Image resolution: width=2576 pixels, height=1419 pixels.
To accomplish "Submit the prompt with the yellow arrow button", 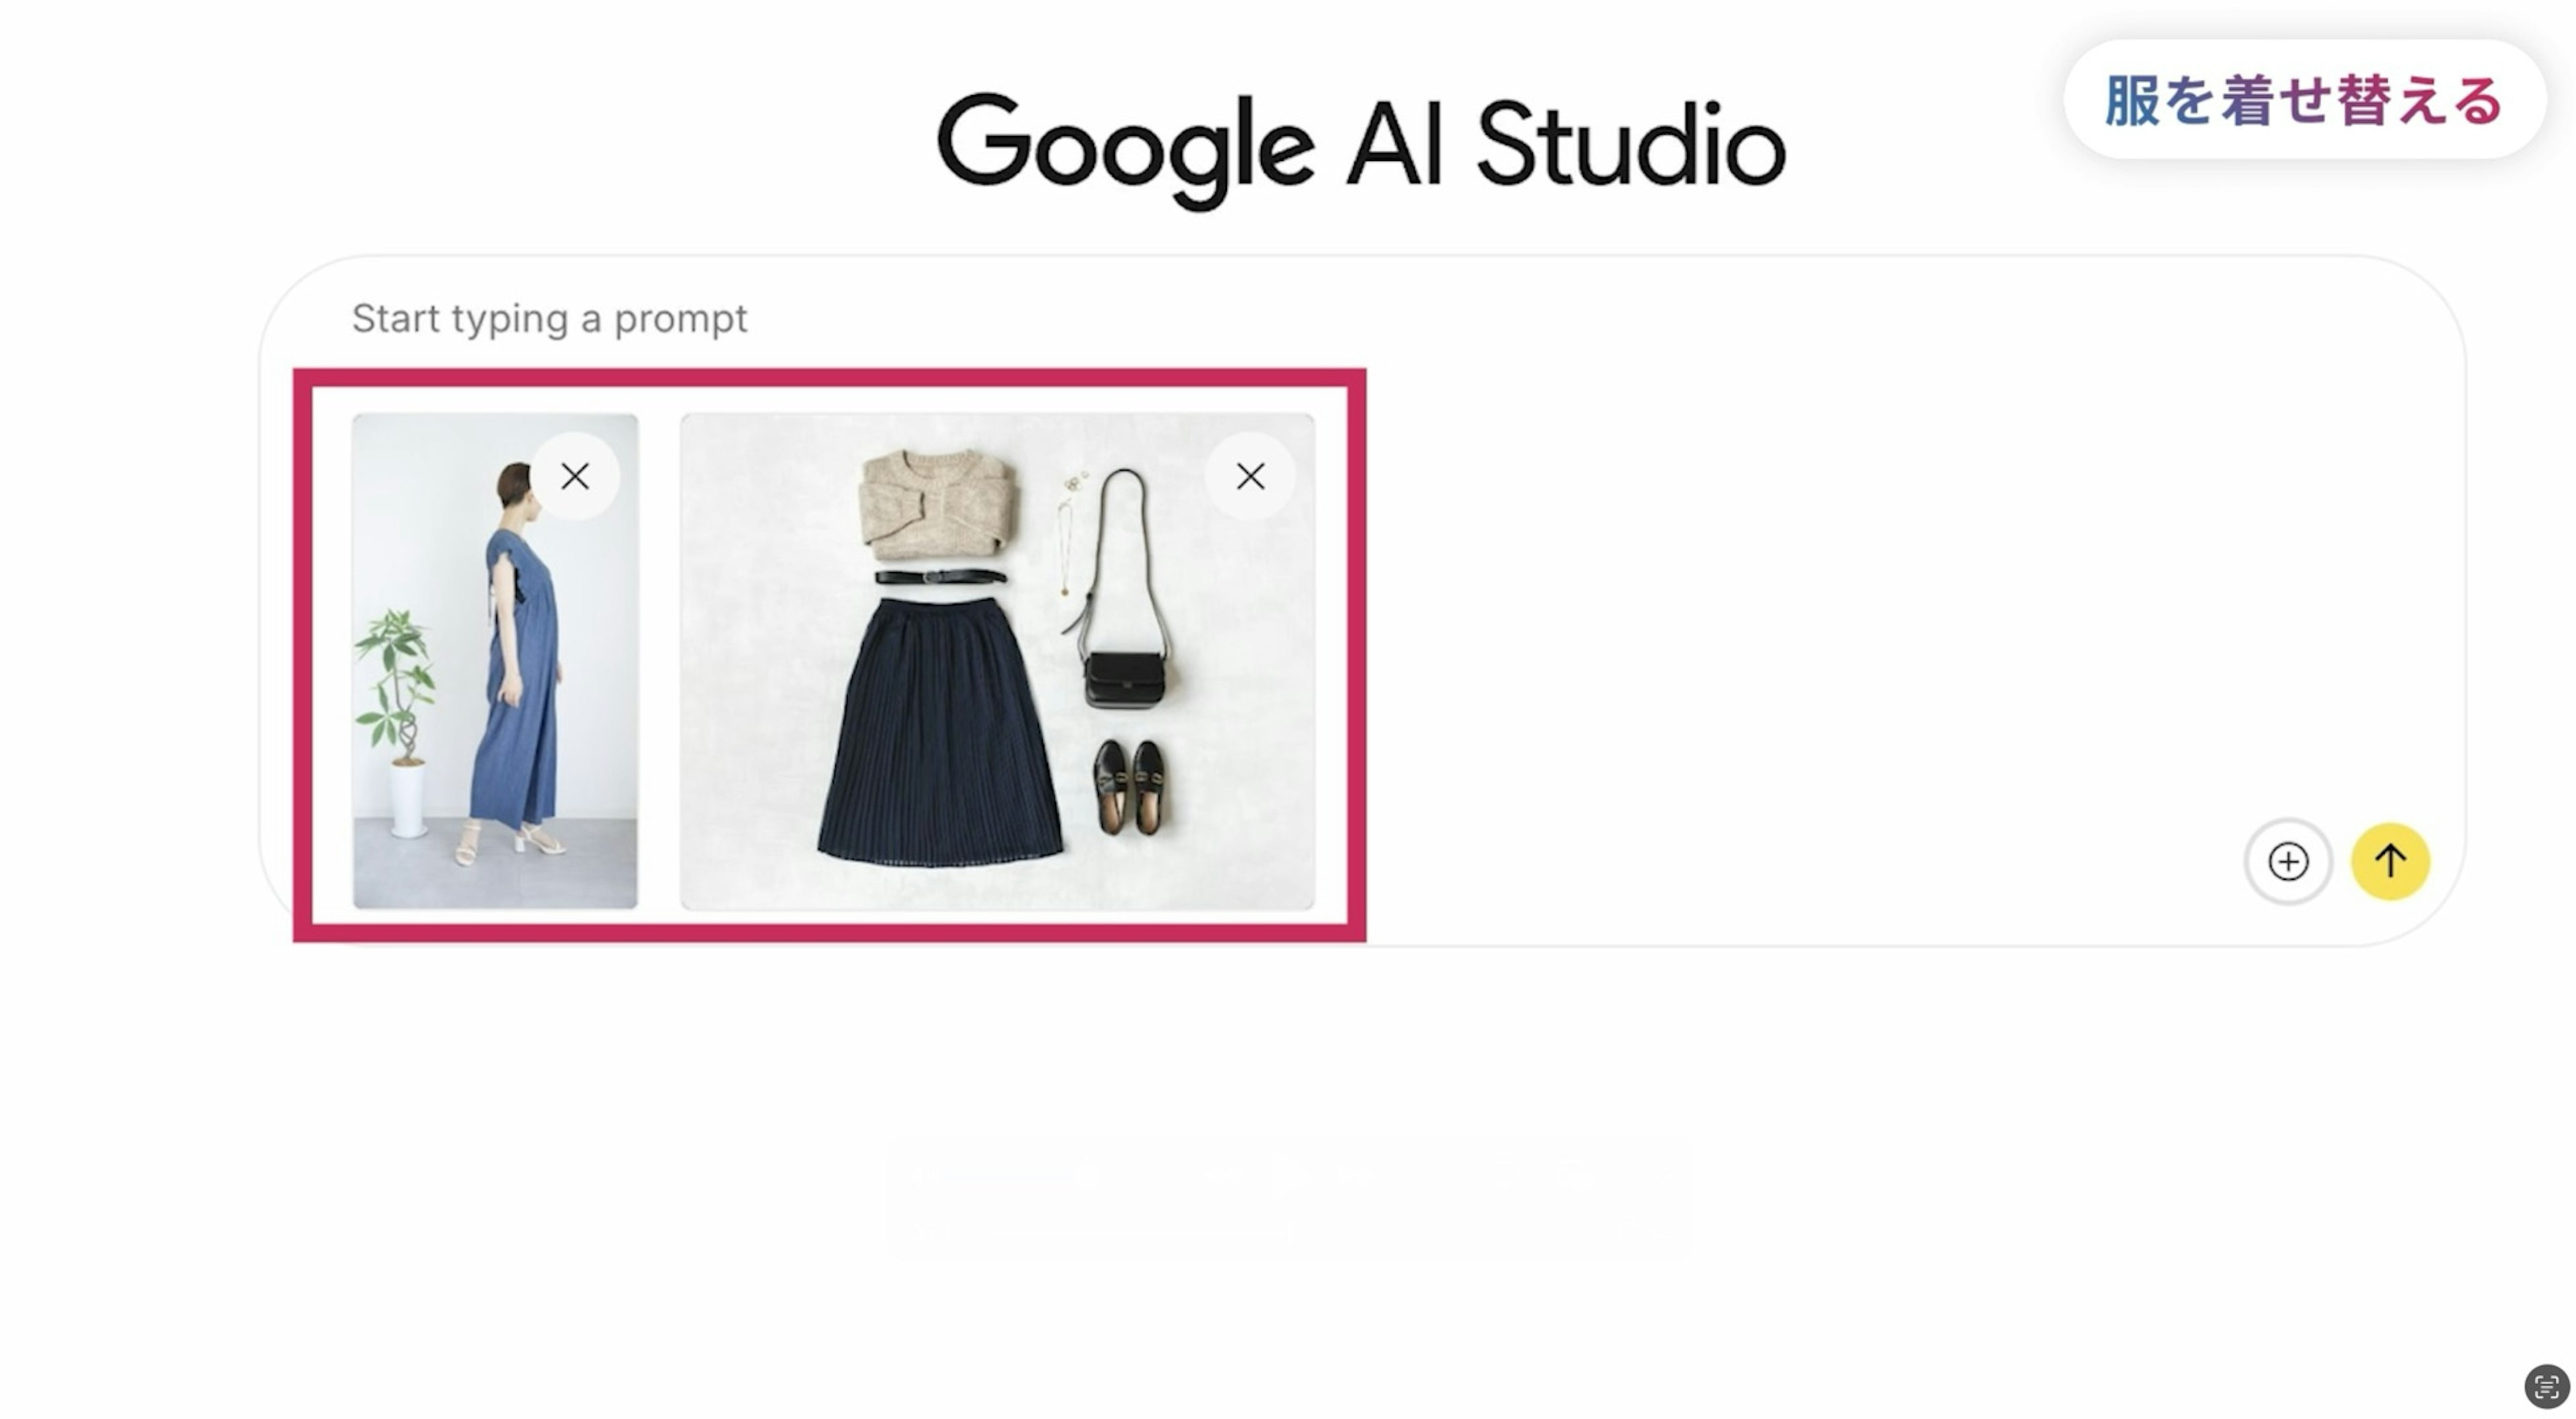I will tap(2389, 861).
